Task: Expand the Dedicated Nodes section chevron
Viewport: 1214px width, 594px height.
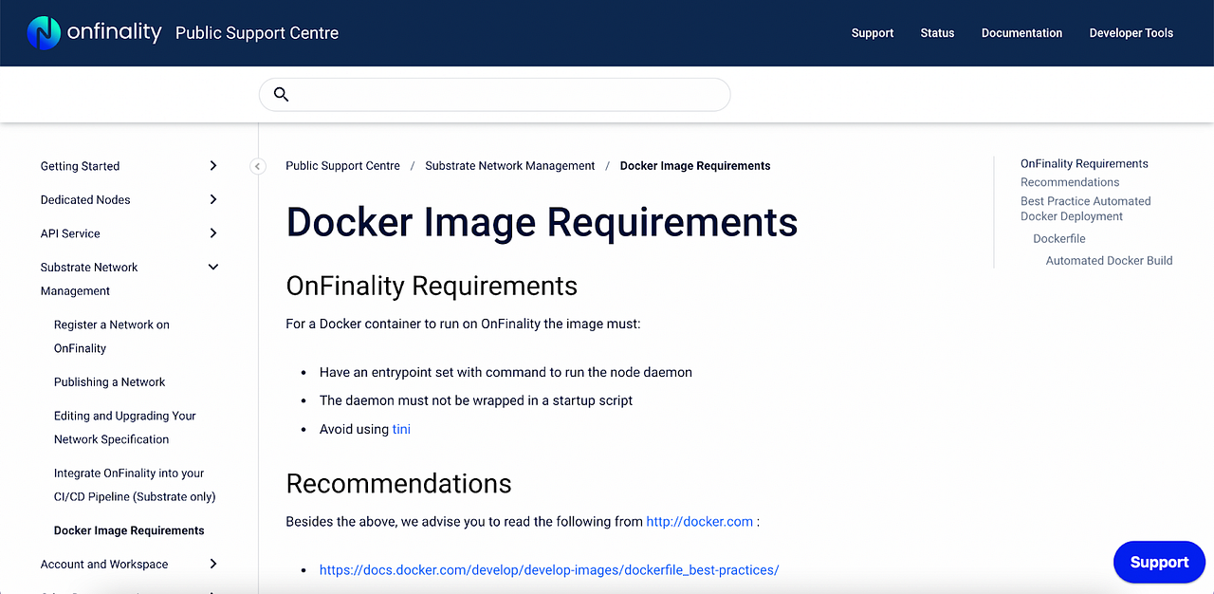Action: 213,199
